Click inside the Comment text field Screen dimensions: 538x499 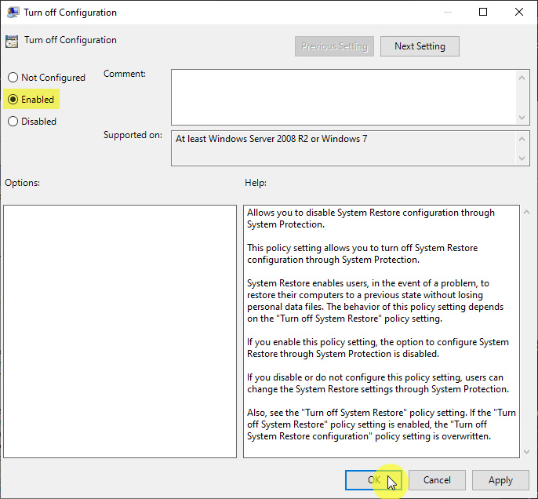[x=344, y=96]
